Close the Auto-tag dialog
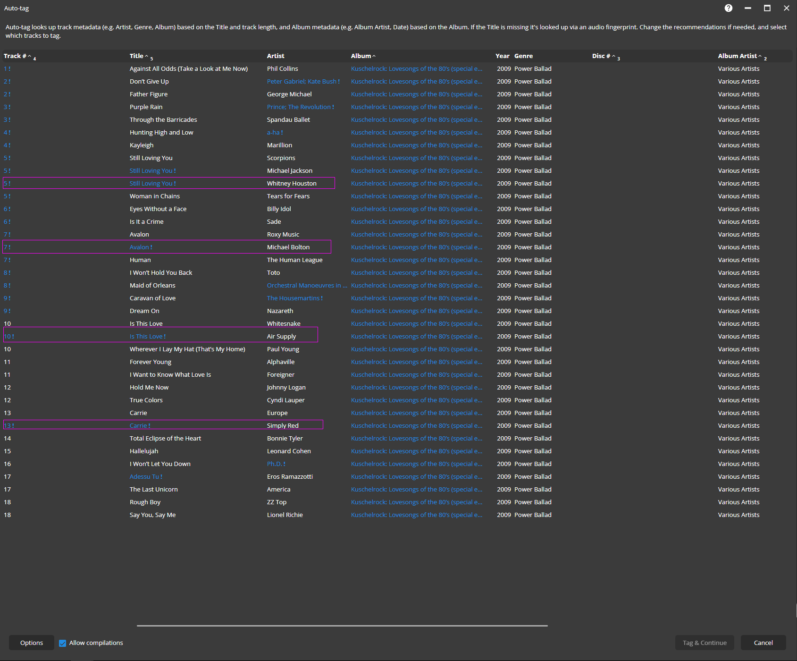This screenshot has height=661, width=797. [x=787, y=8]
